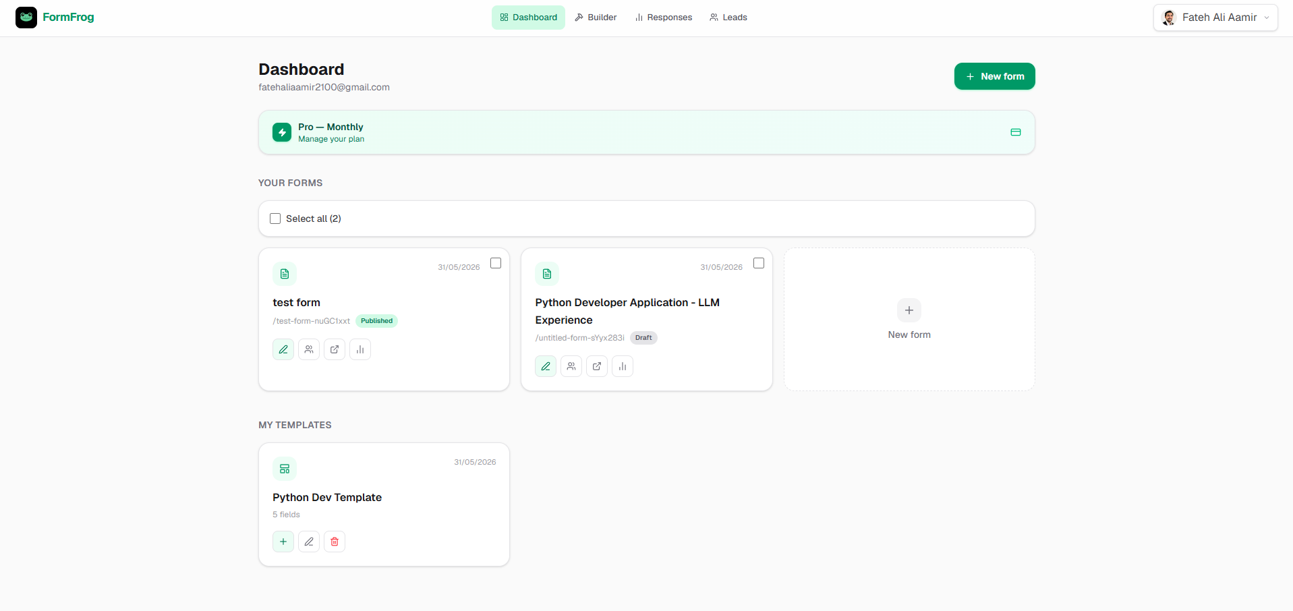Edit test form with the pencil icon
The image size is (1293, 611).
(x=283, y=349)
